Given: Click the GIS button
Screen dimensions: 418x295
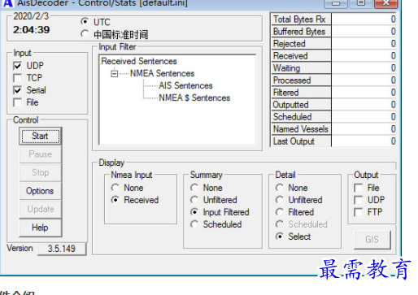Looking at the screenshot, I should coord(372,240).
